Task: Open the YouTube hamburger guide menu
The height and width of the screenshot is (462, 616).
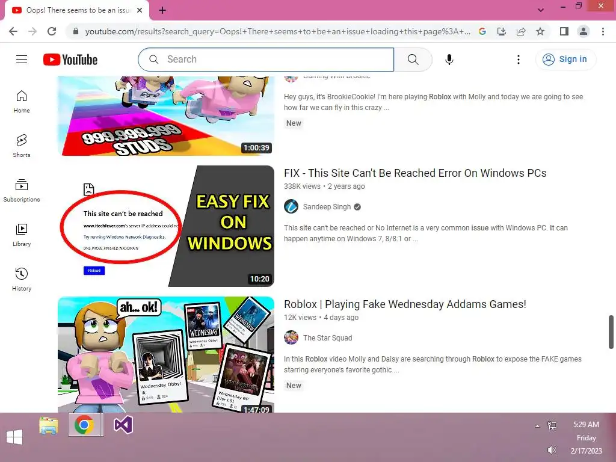Action: 22,60
